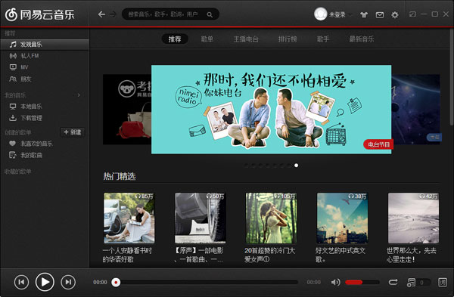Open the playlist queue icon

coord(411,283)
